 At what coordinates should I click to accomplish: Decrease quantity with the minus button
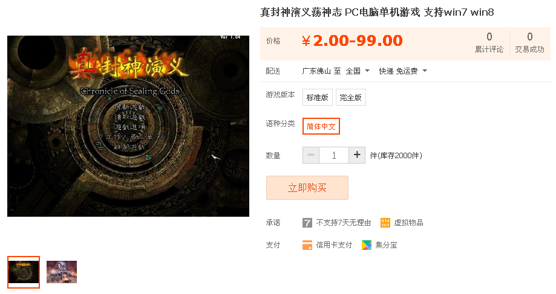(311, 155)
